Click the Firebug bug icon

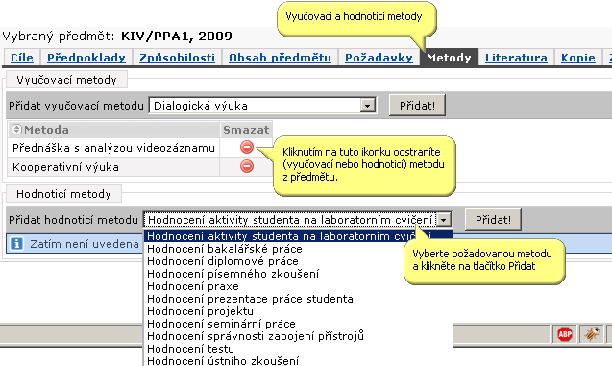(592, 334)
